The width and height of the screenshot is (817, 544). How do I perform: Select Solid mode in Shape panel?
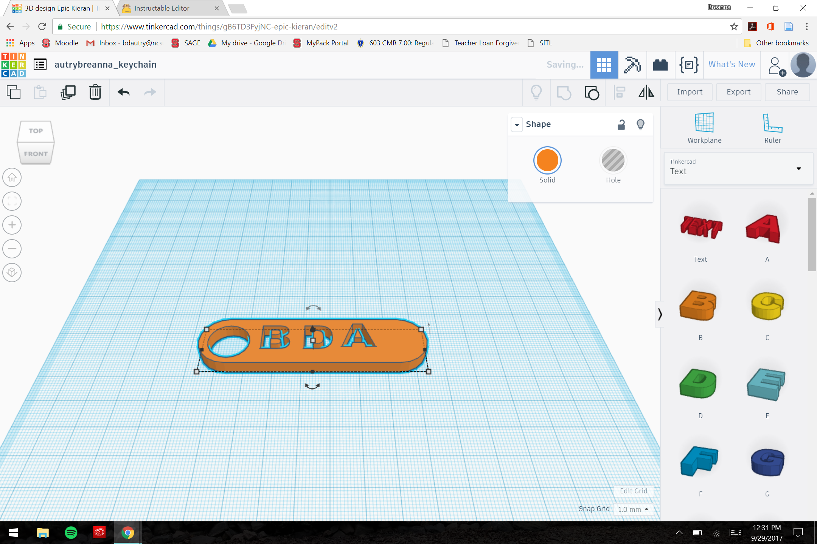[547, 160]
